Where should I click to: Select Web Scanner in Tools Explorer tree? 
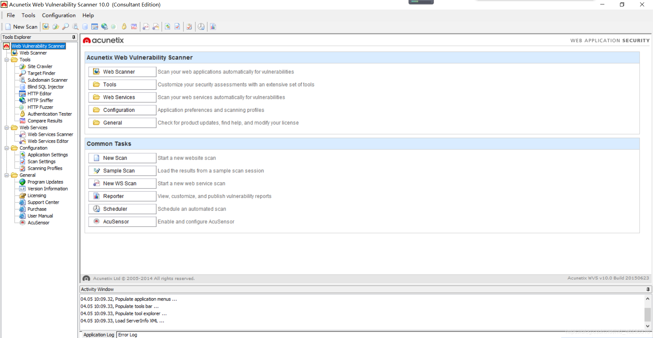(x=33, y=53)
